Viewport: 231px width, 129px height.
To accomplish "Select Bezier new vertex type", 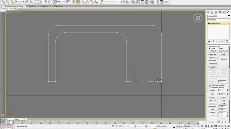I will click(217, 48).
